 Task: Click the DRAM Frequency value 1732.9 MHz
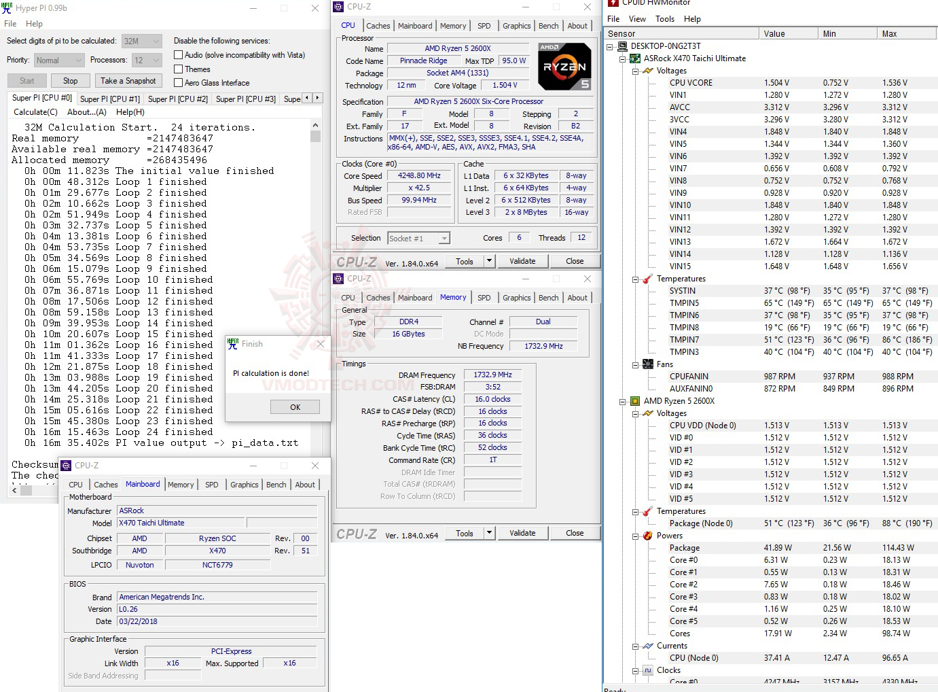coord(492,375)
